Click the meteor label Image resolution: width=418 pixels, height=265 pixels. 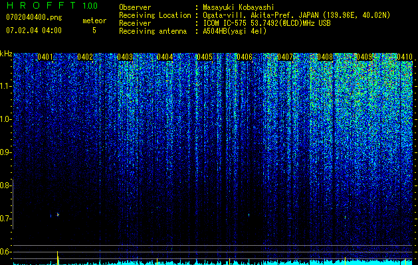tap(94, 21)
